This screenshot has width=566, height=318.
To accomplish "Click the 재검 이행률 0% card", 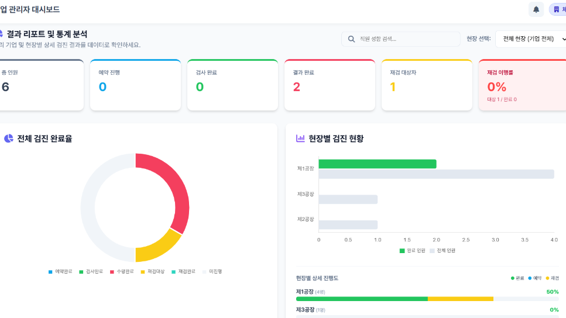I will point(522,85).
